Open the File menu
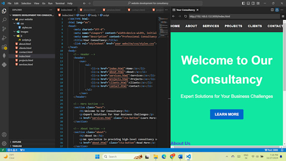The width and height of the screenshot is (286, 161). click(x=10, y=3)
